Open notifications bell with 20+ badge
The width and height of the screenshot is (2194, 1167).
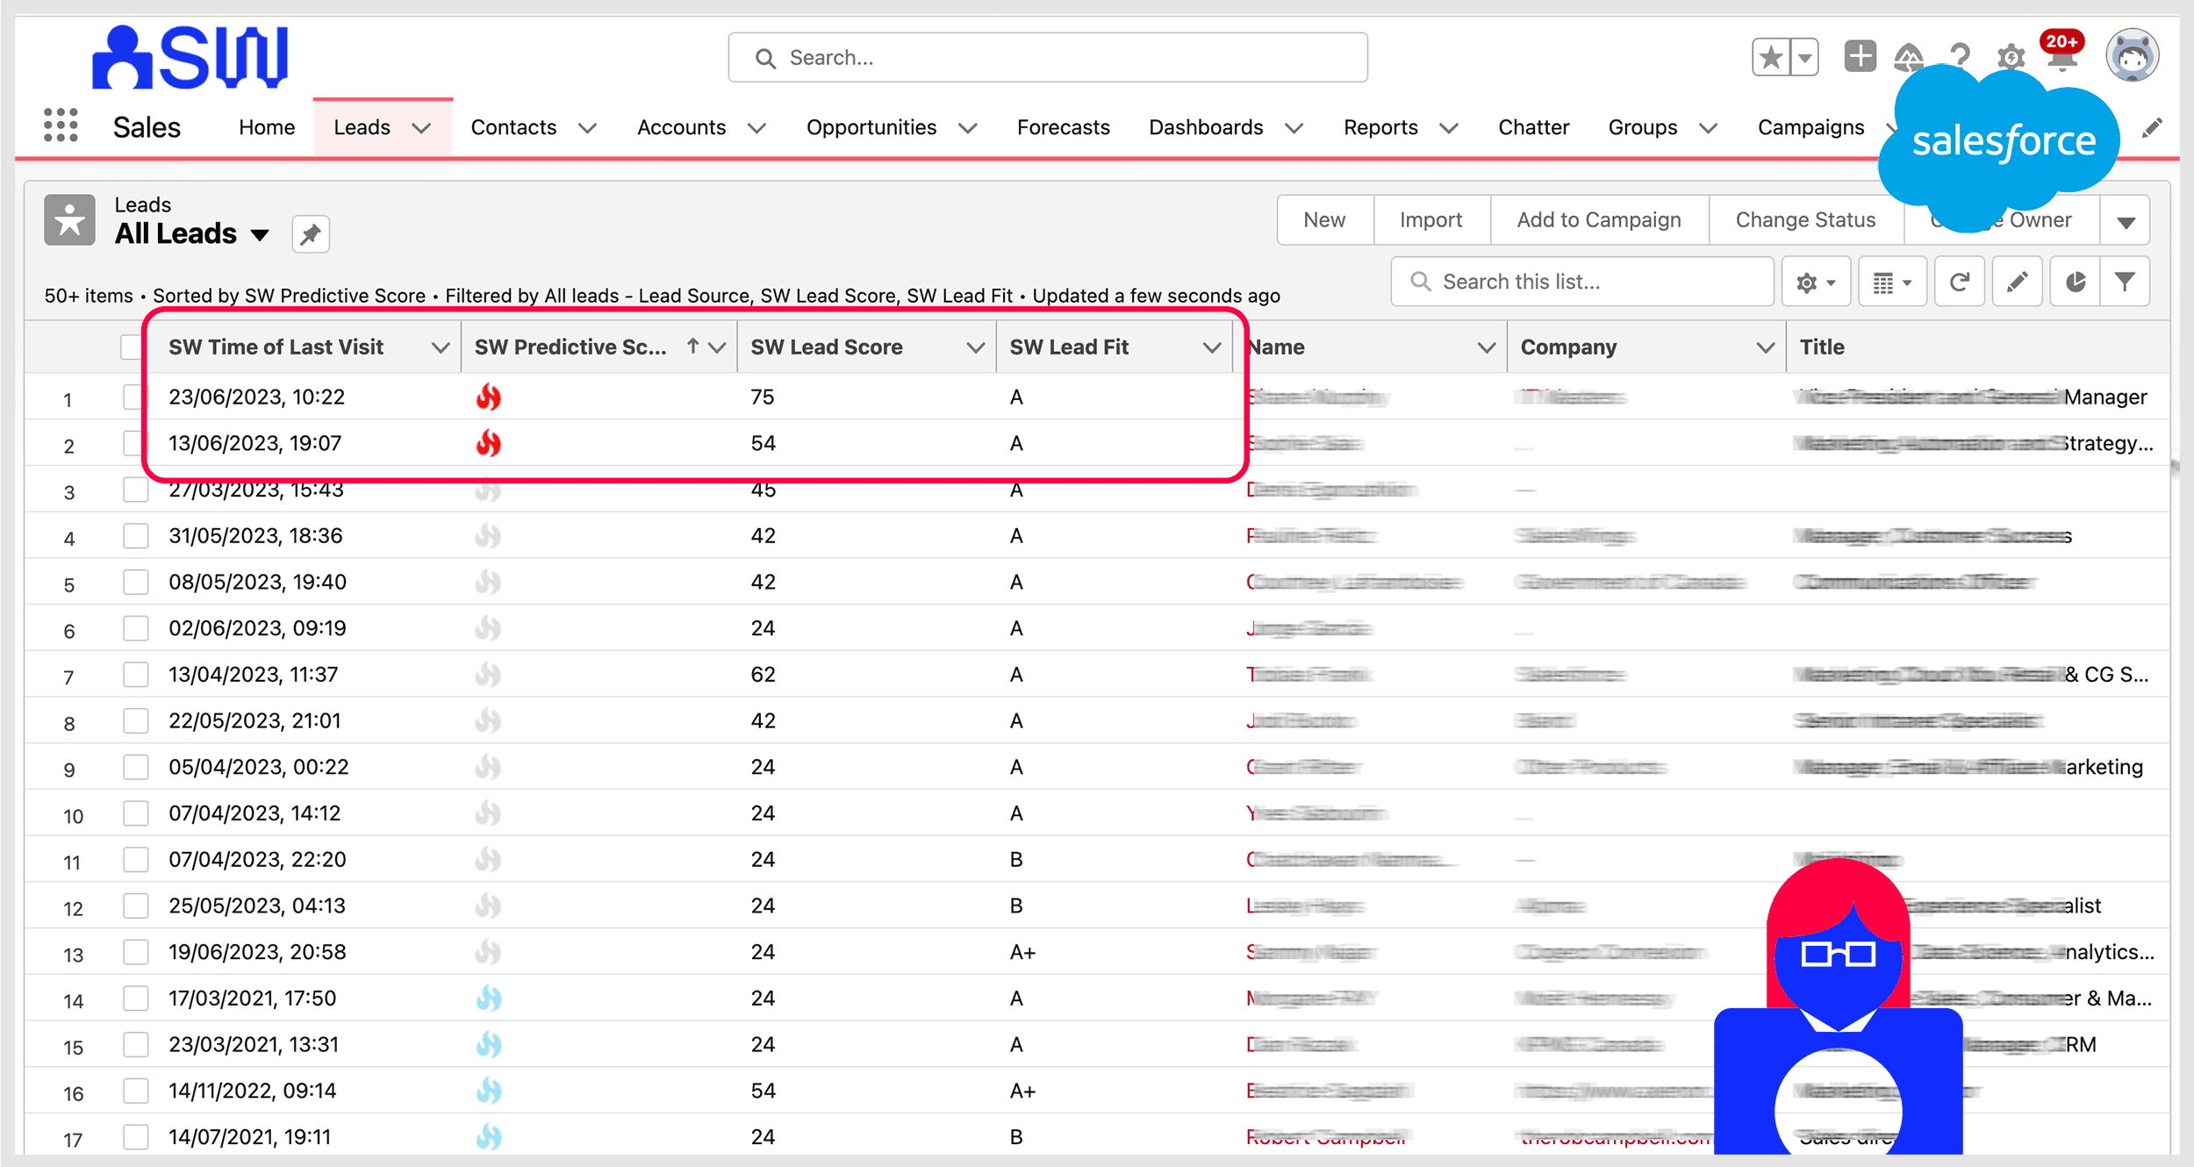point(2062,58)
